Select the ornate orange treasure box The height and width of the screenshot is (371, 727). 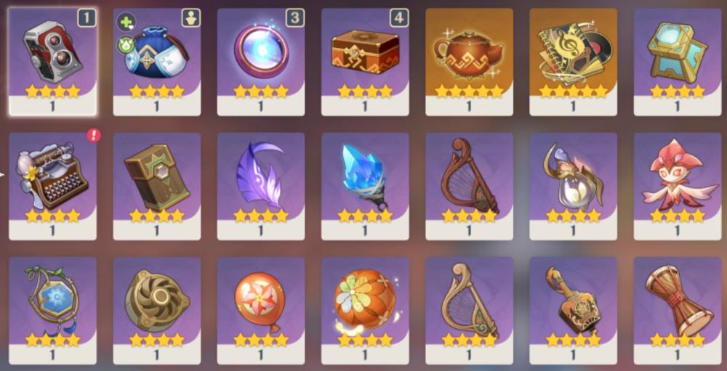365,62
